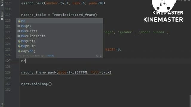Open the 'Next Tip' link in popup
The width and height of the screenshot is (191, 107).
(51, 56)
